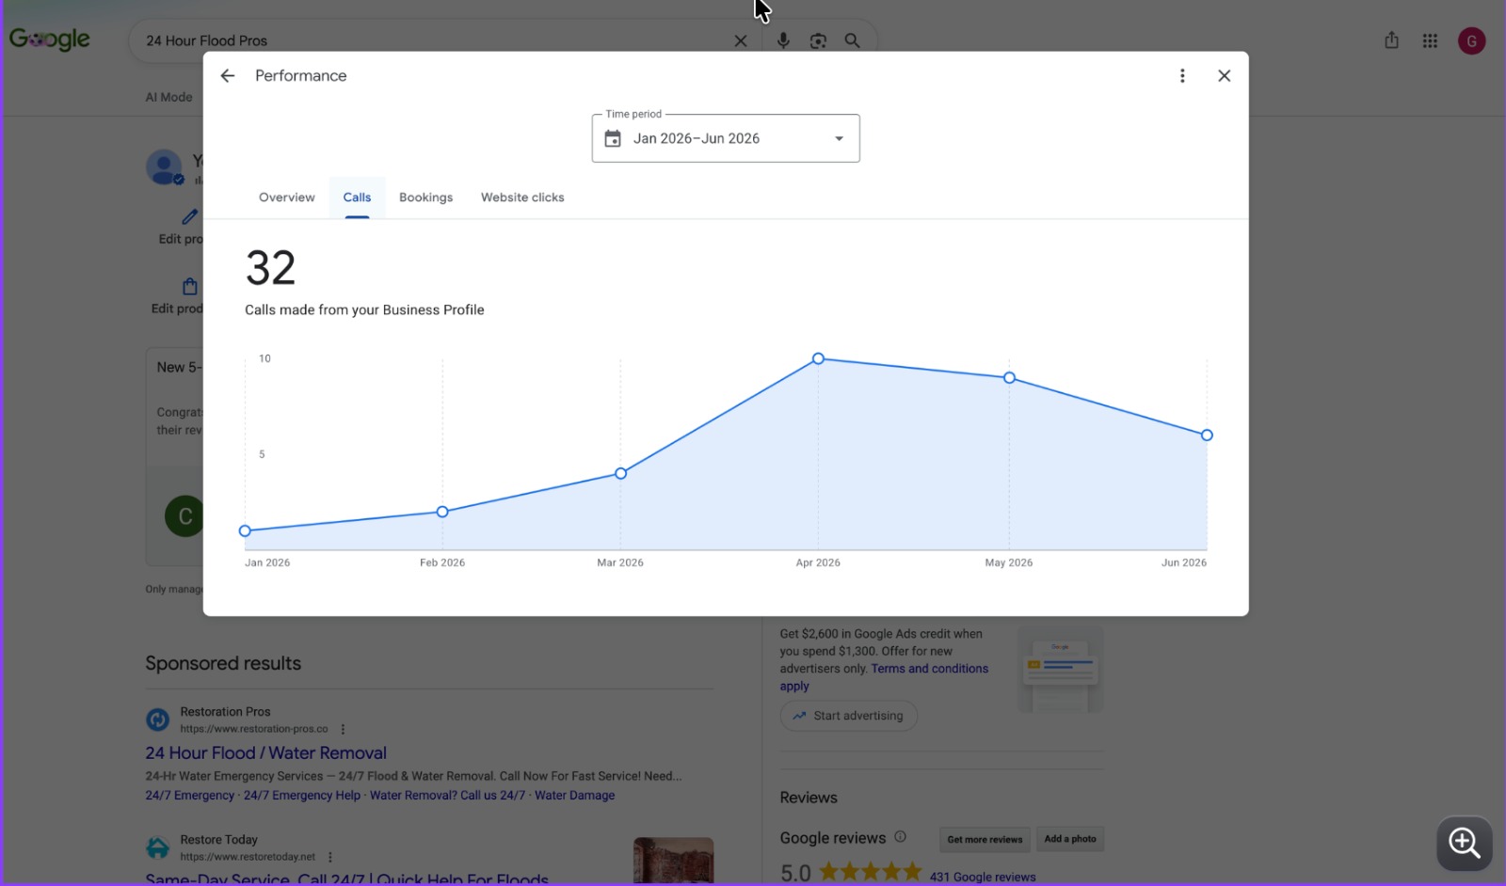This screenshot has width=1506, height=886.
Task: Click Start advertising button
Action: pyautogui.click(x=848, y=716)
